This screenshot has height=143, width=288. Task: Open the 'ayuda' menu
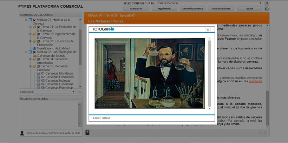250,9
